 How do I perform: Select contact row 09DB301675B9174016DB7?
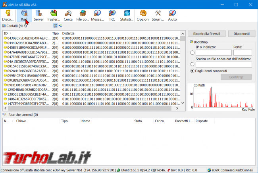[91, 85]
